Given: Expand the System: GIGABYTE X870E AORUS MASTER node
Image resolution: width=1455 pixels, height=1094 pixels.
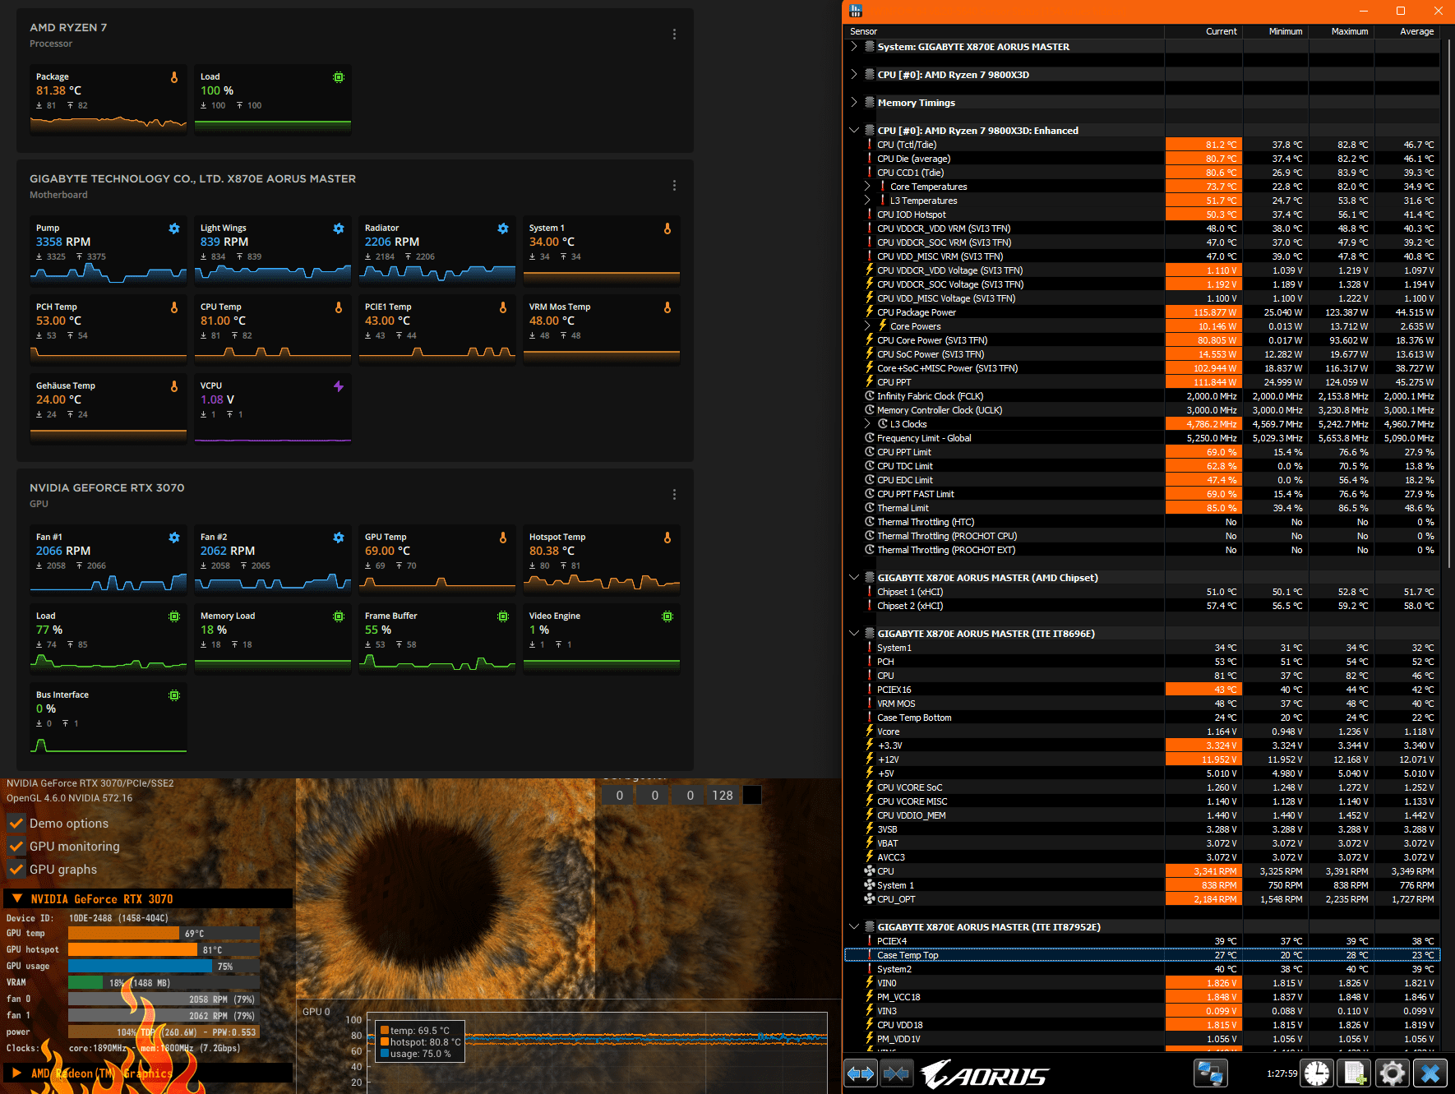Looking at the screenshot, I should tap(854, 47).
